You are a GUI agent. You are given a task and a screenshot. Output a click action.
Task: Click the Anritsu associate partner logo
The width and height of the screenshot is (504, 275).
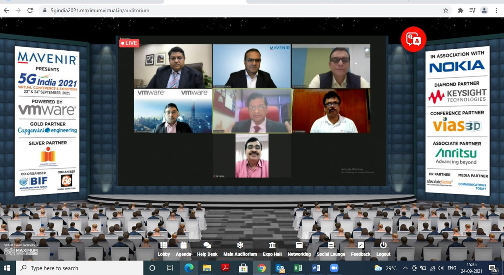tap(456, 156)
